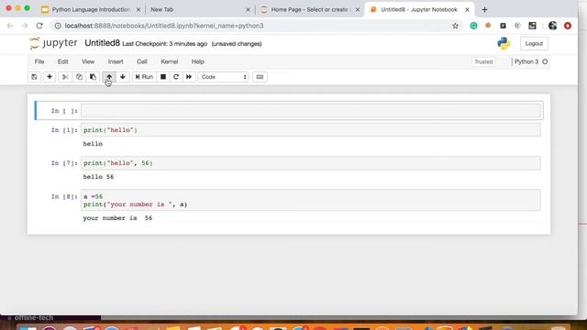Restart kernel and rerun all cells
Image resolution: width=587 pixels, height=330 pixels.
(189, 77)
